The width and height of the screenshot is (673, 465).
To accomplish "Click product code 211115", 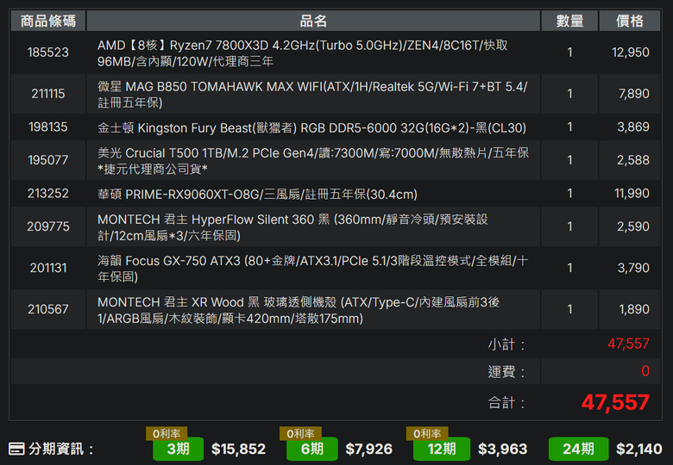I will 48,93.
